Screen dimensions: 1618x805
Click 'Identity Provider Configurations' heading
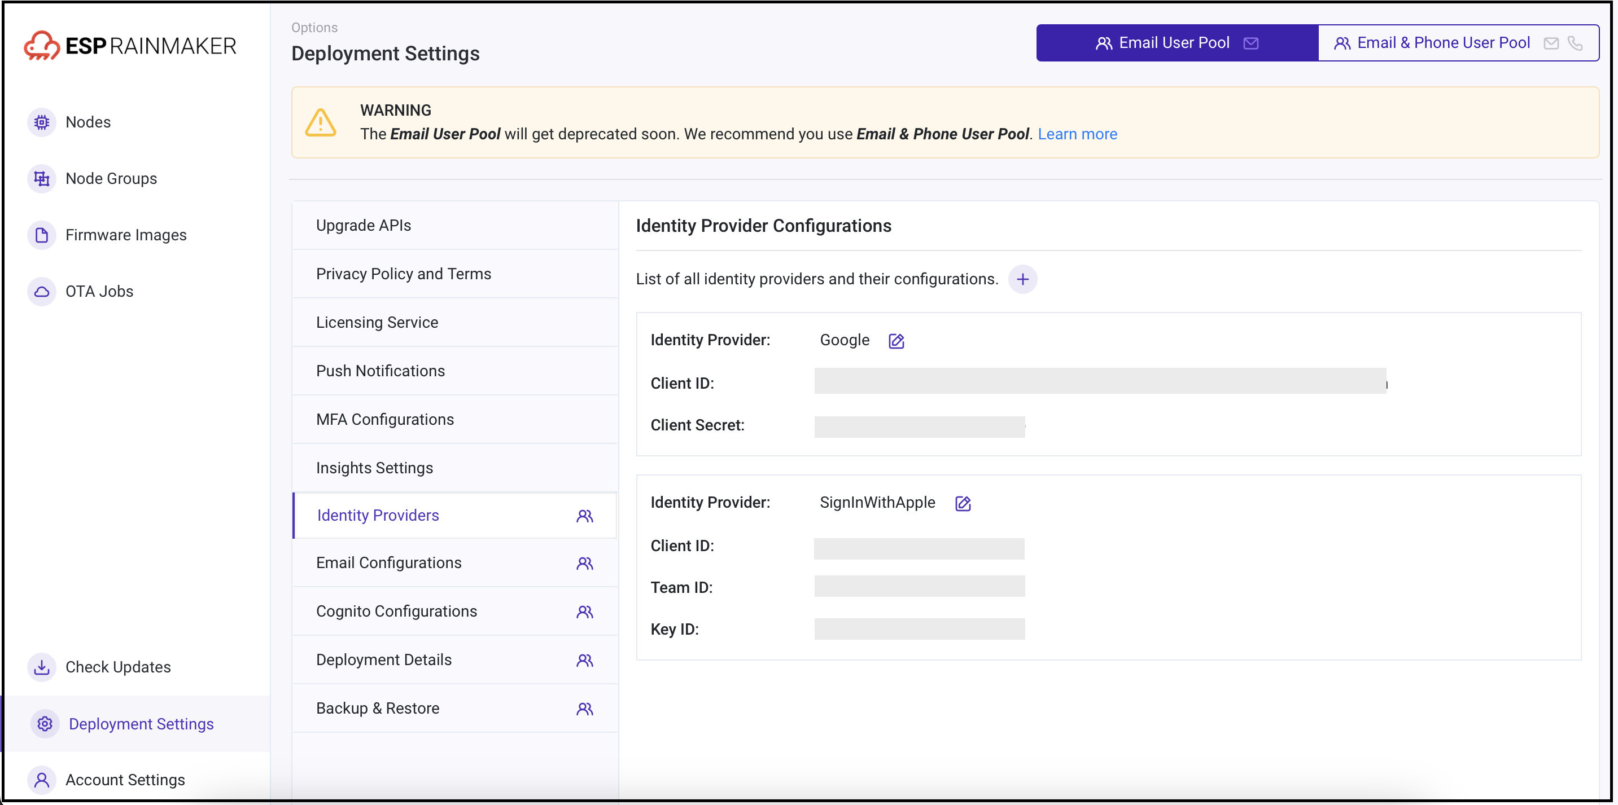click(763, 226)
